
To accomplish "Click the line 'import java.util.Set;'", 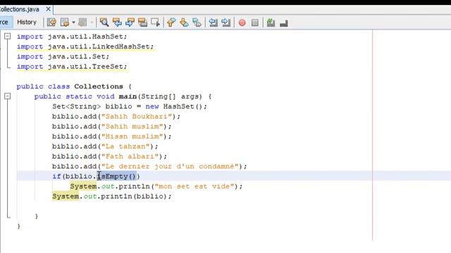I will pos(63,56).
